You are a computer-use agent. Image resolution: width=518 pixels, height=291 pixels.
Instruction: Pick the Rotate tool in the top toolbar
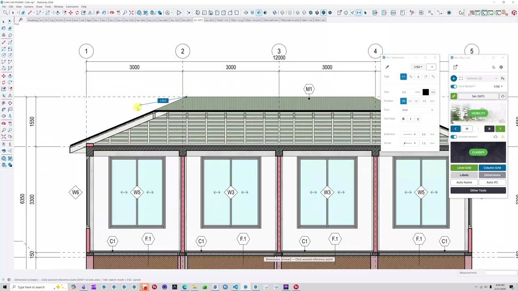click(77, 13)
